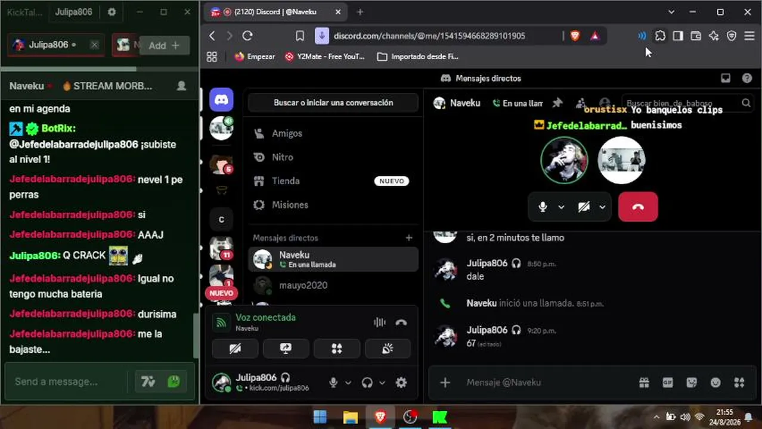Open Julipa806 account menu in KickTalk title
The width and height of the screenshot is (762, 429).
click(73, 12)
